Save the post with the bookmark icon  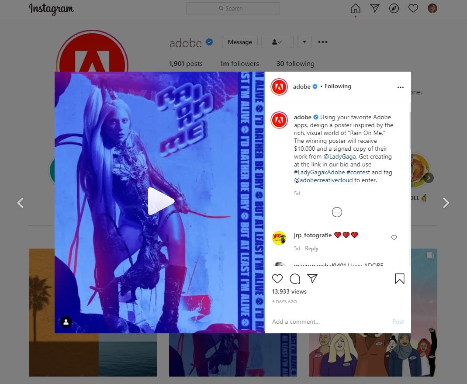pos(400,278)
